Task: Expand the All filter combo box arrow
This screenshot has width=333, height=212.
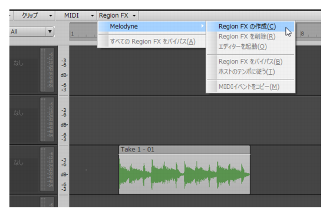Action: point(50,32)
